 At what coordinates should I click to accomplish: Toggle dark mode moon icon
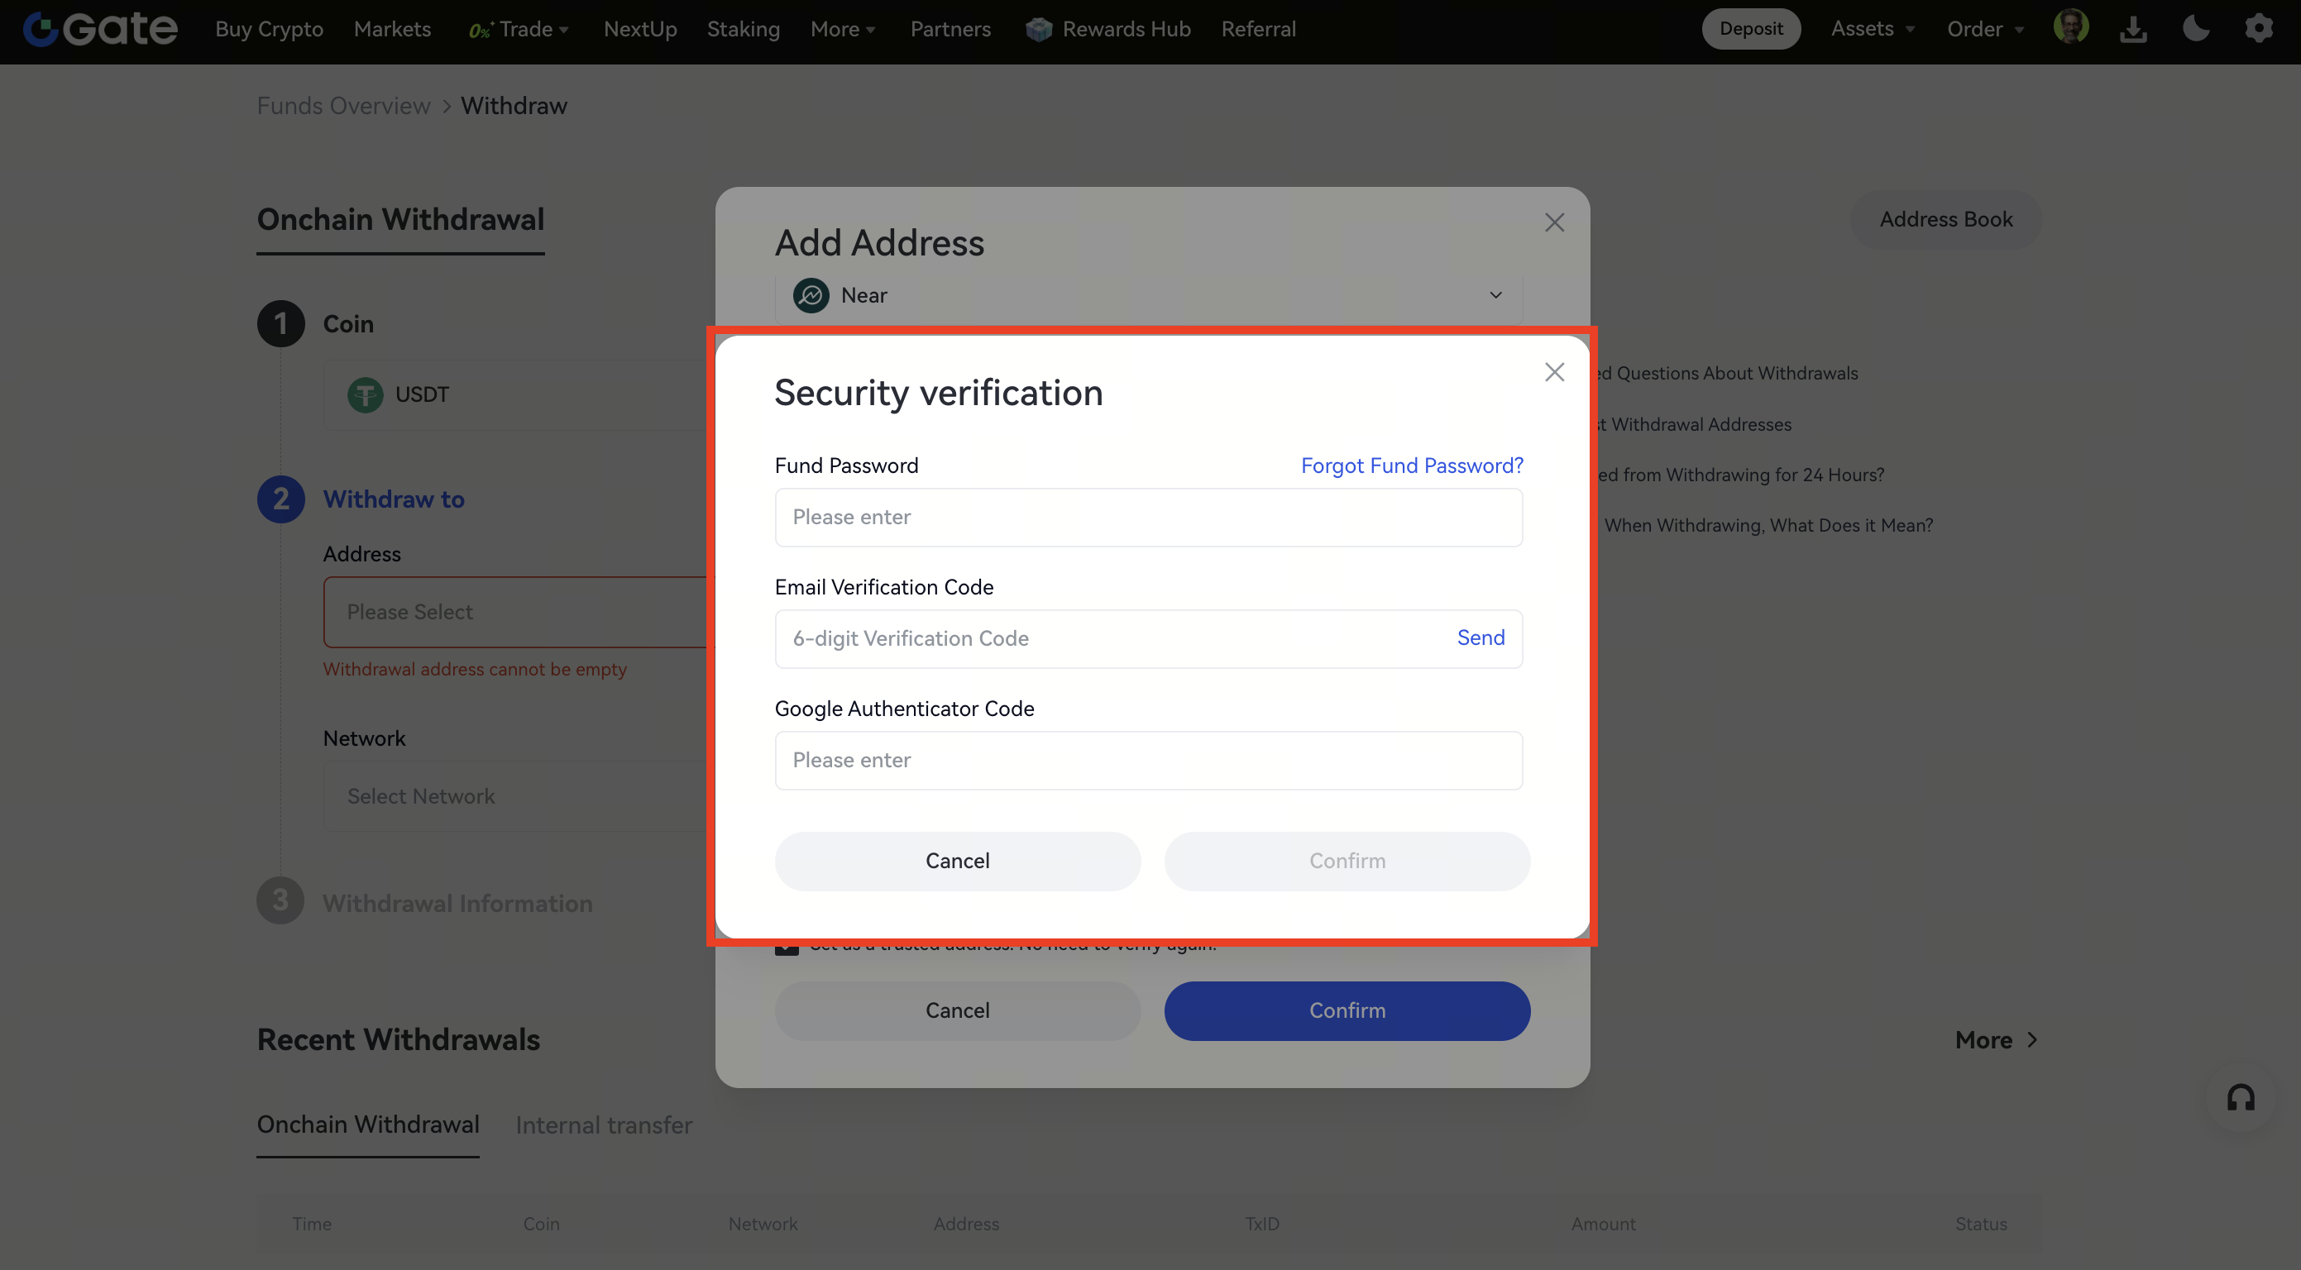pyautogui.click(x=2196, y=29)
